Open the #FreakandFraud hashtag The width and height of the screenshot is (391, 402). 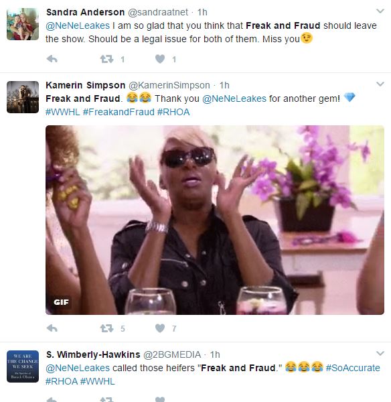point(119,112)
